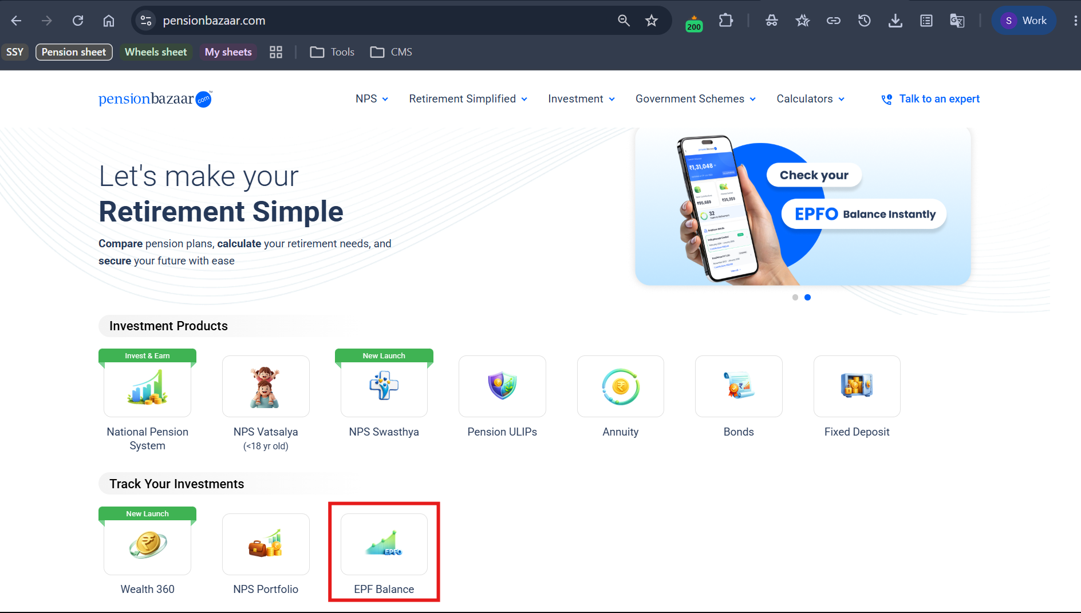The image size is (1081, 613).
Task: Open the browser downloads icon
Action: tap(895, 21)
